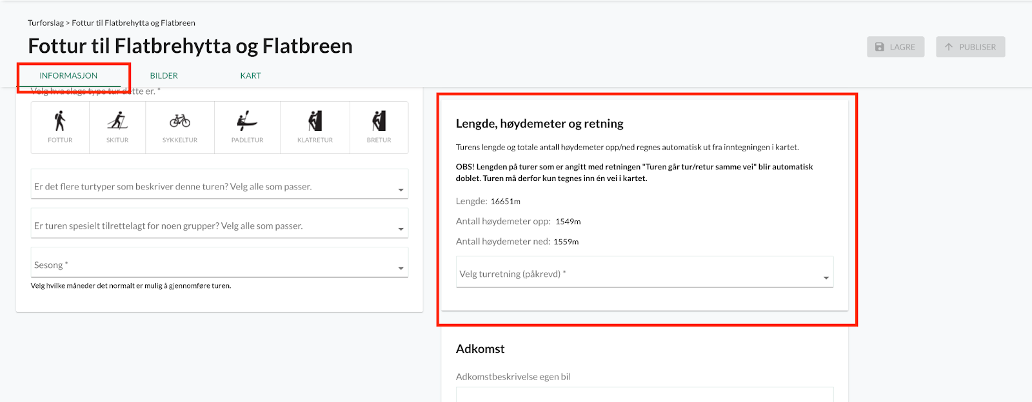
Task: Click the upward arrow icon on PUBLISER
Action: [x=949, y=47]
